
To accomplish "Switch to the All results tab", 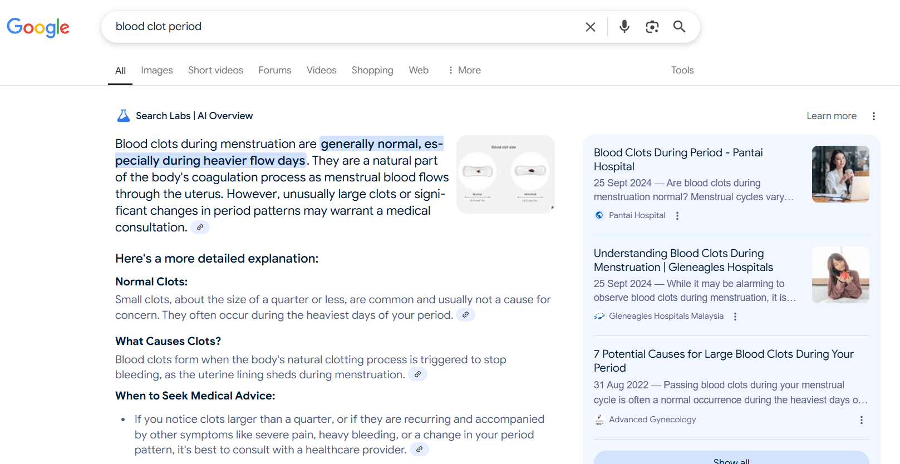I will click(x=120, y=71).
